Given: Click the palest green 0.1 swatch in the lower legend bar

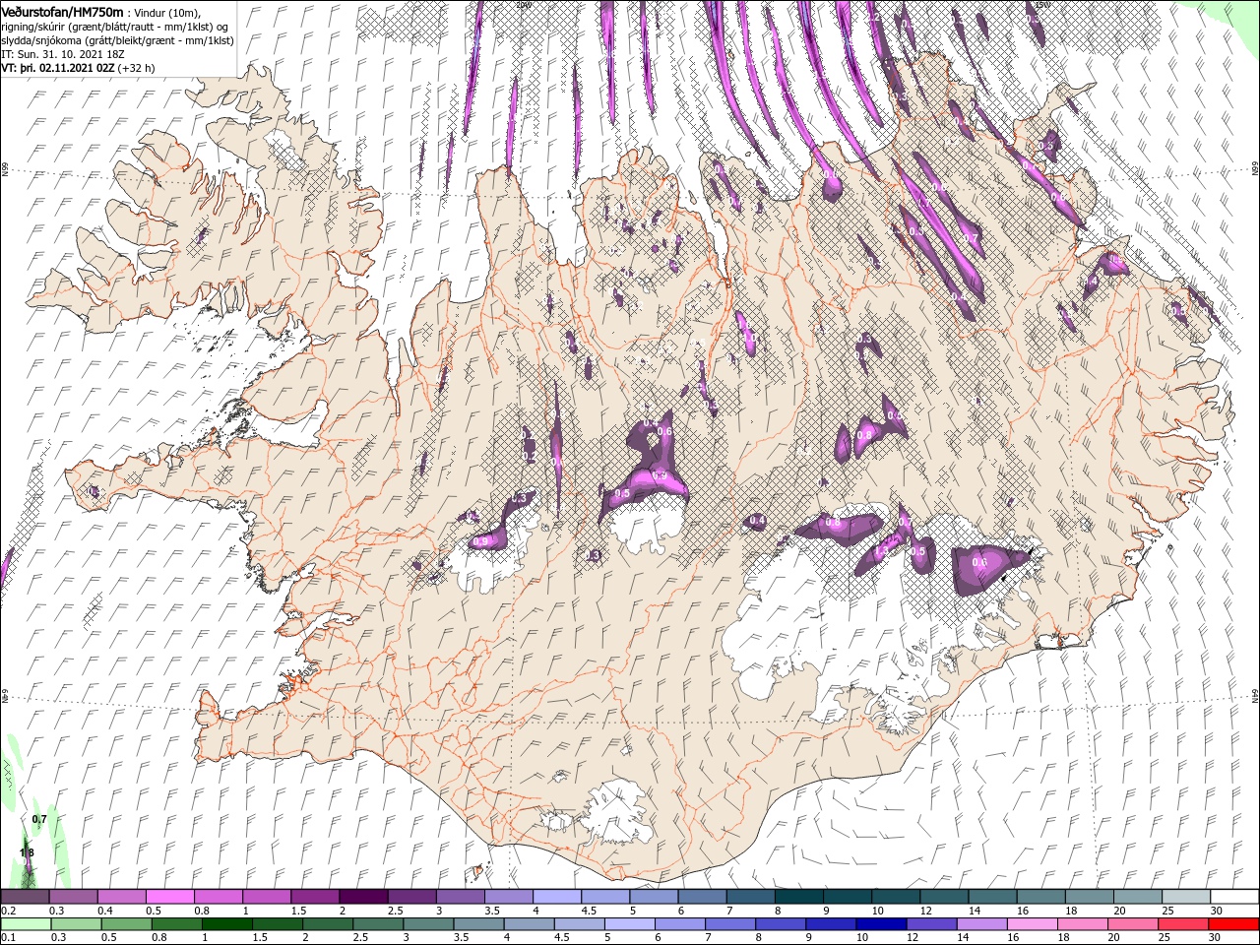Looking at the screenshot, I should pyautogui.click(x=26, y=924).
